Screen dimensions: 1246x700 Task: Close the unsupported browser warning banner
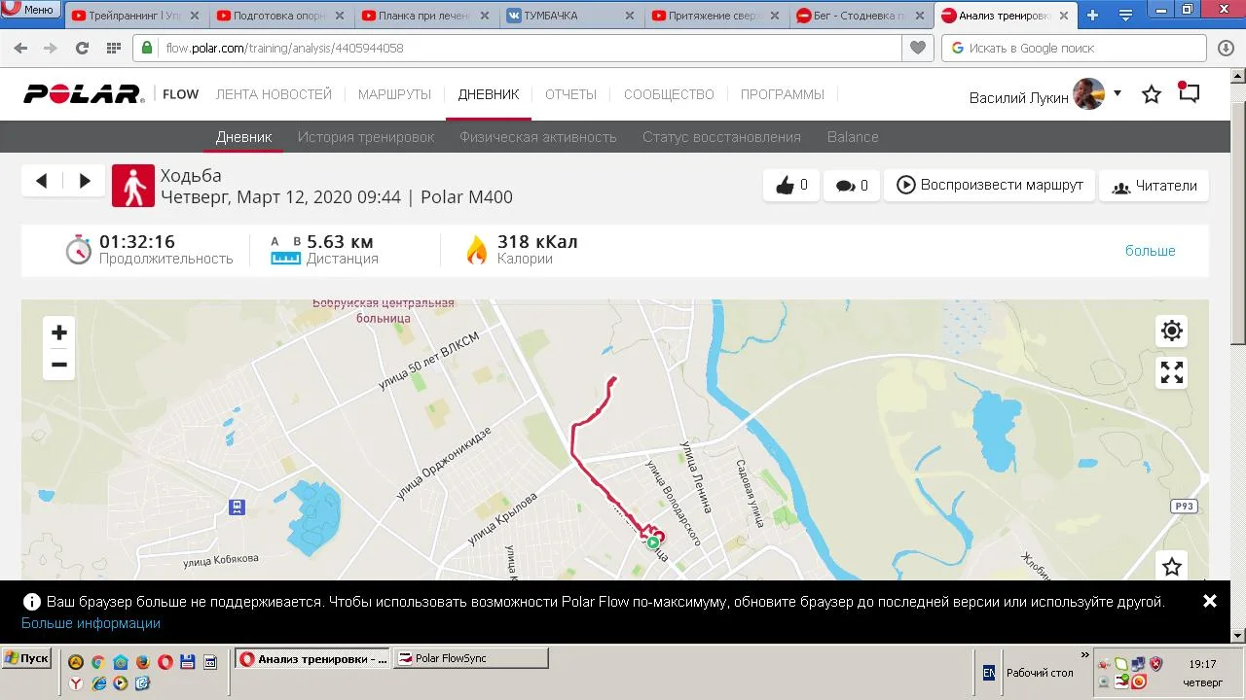point(1210,601)
